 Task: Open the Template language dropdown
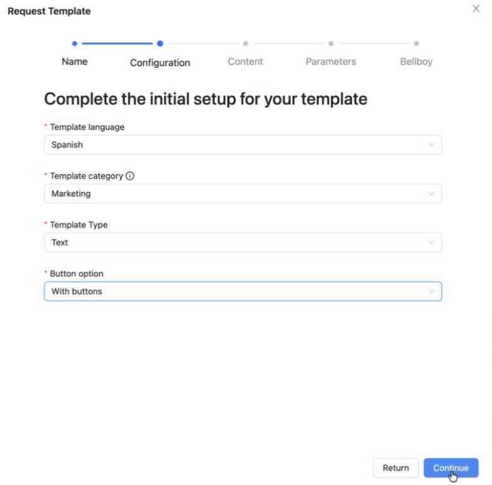[242, 145]
